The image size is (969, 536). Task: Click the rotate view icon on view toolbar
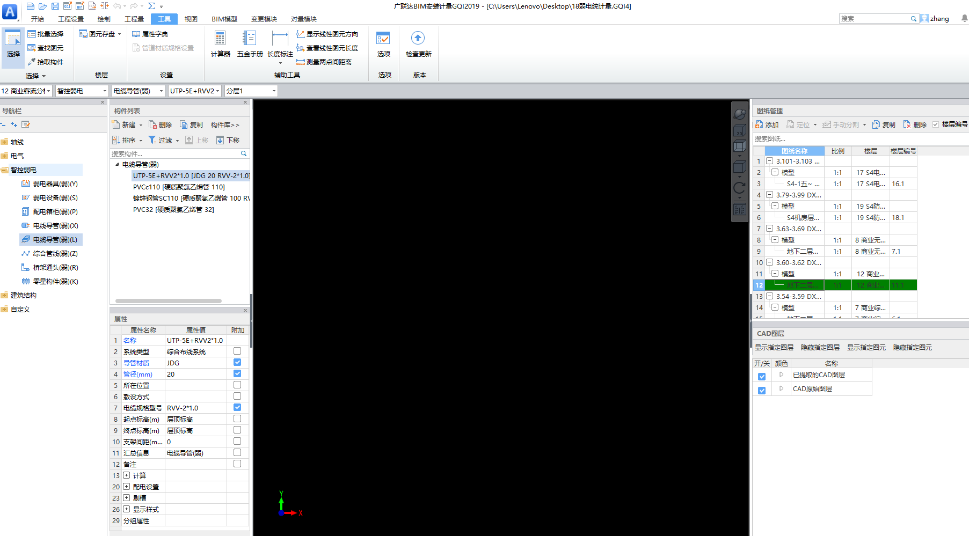(740, 188)
